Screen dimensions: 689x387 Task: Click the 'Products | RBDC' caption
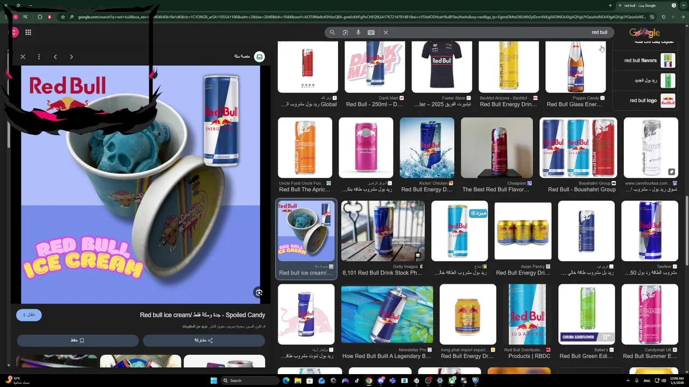click(529, 356)
